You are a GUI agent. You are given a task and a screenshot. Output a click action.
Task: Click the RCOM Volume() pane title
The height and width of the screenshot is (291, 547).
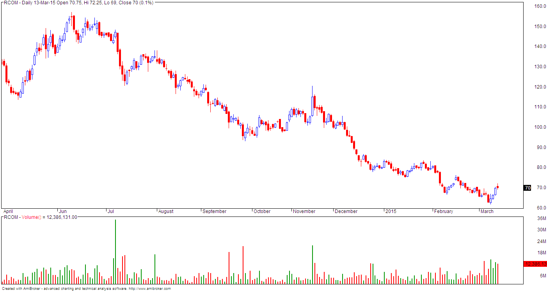pos(40,217)
